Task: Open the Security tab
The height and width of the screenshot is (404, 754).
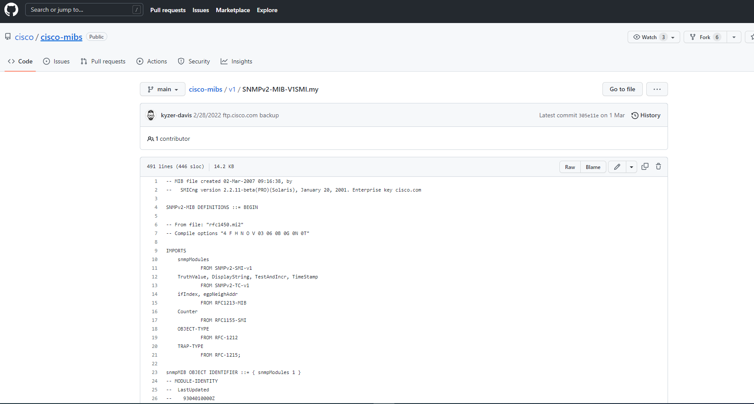Action: pos(194,61)
